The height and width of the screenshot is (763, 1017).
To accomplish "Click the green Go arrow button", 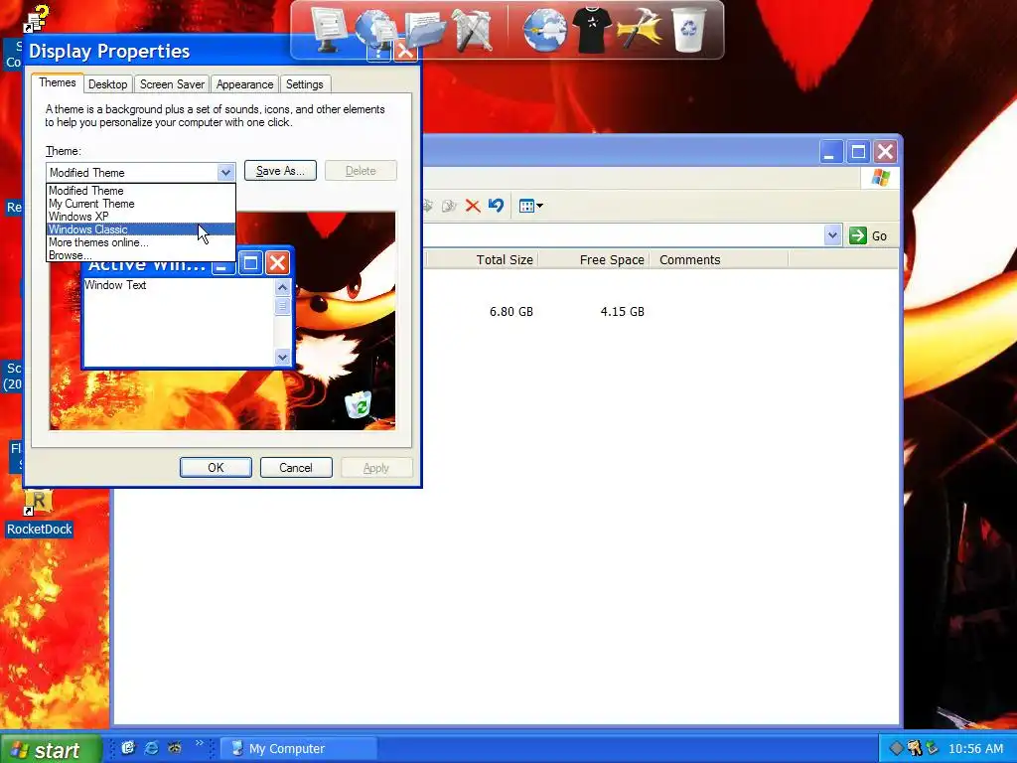I will click(x=858, y=235).
